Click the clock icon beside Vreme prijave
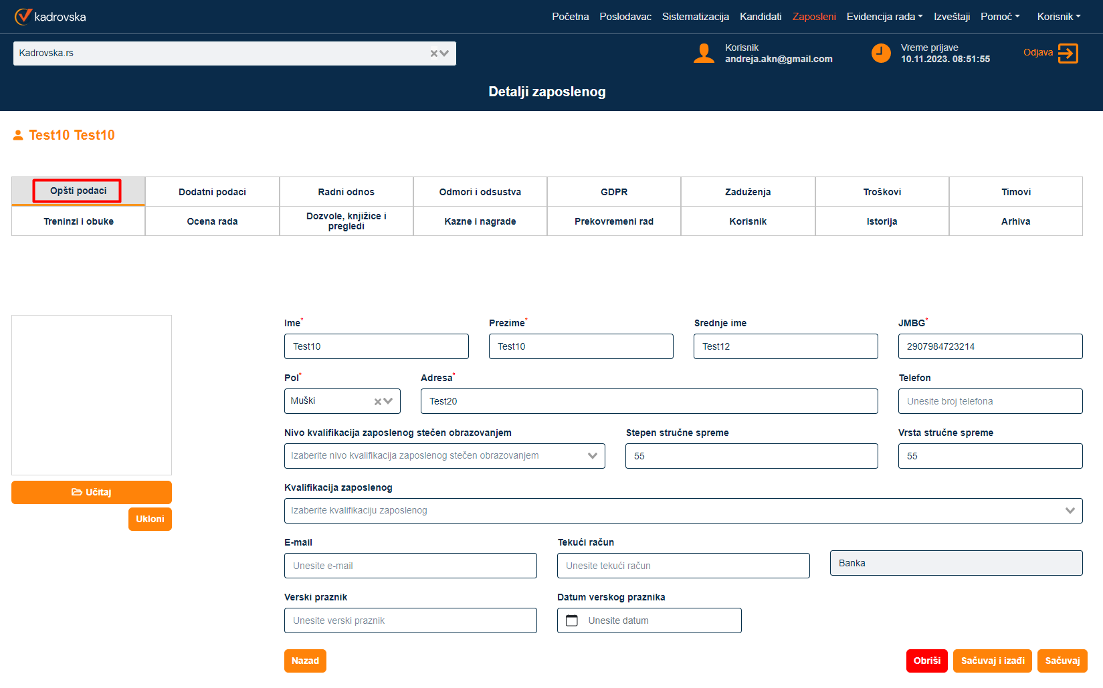1103x688 pixels. (881, 53)
